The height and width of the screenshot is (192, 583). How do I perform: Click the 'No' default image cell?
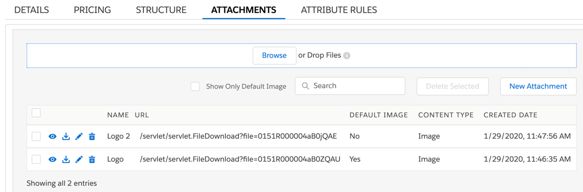(355, 137)
